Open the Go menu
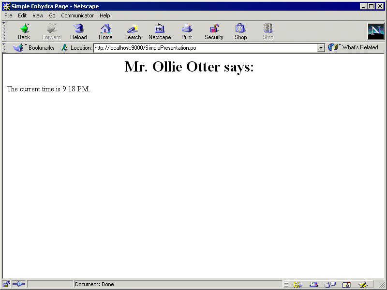The height and width of the screenshot is (290, 387). point(52,15)
